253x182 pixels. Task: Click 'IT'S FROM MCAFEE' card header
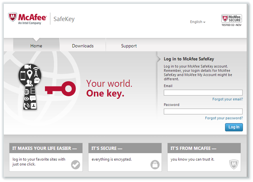(x=204, y=148)
